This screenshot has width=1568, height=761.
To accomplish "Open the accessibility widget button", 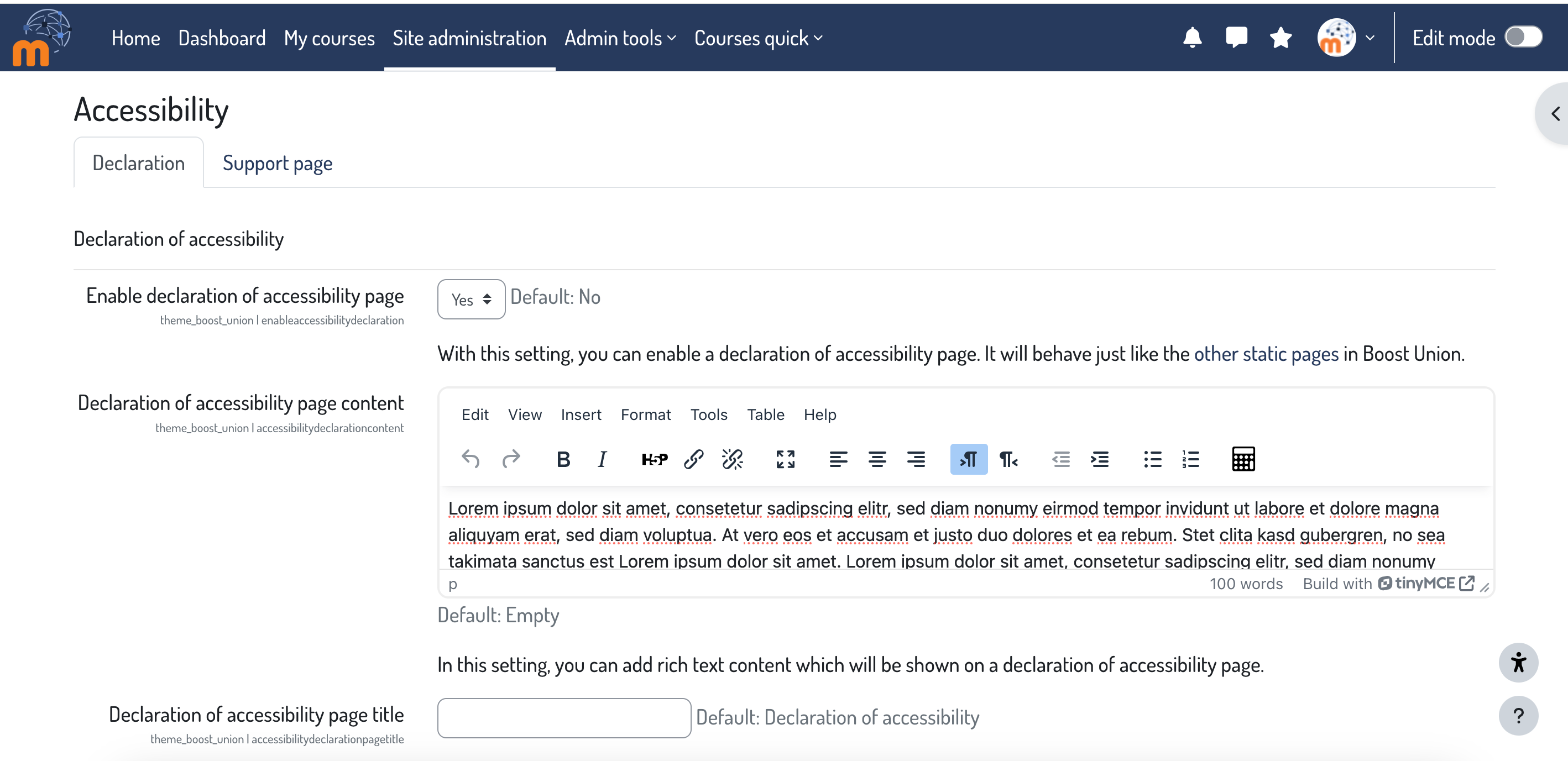I will click(x=1518, y=663).
